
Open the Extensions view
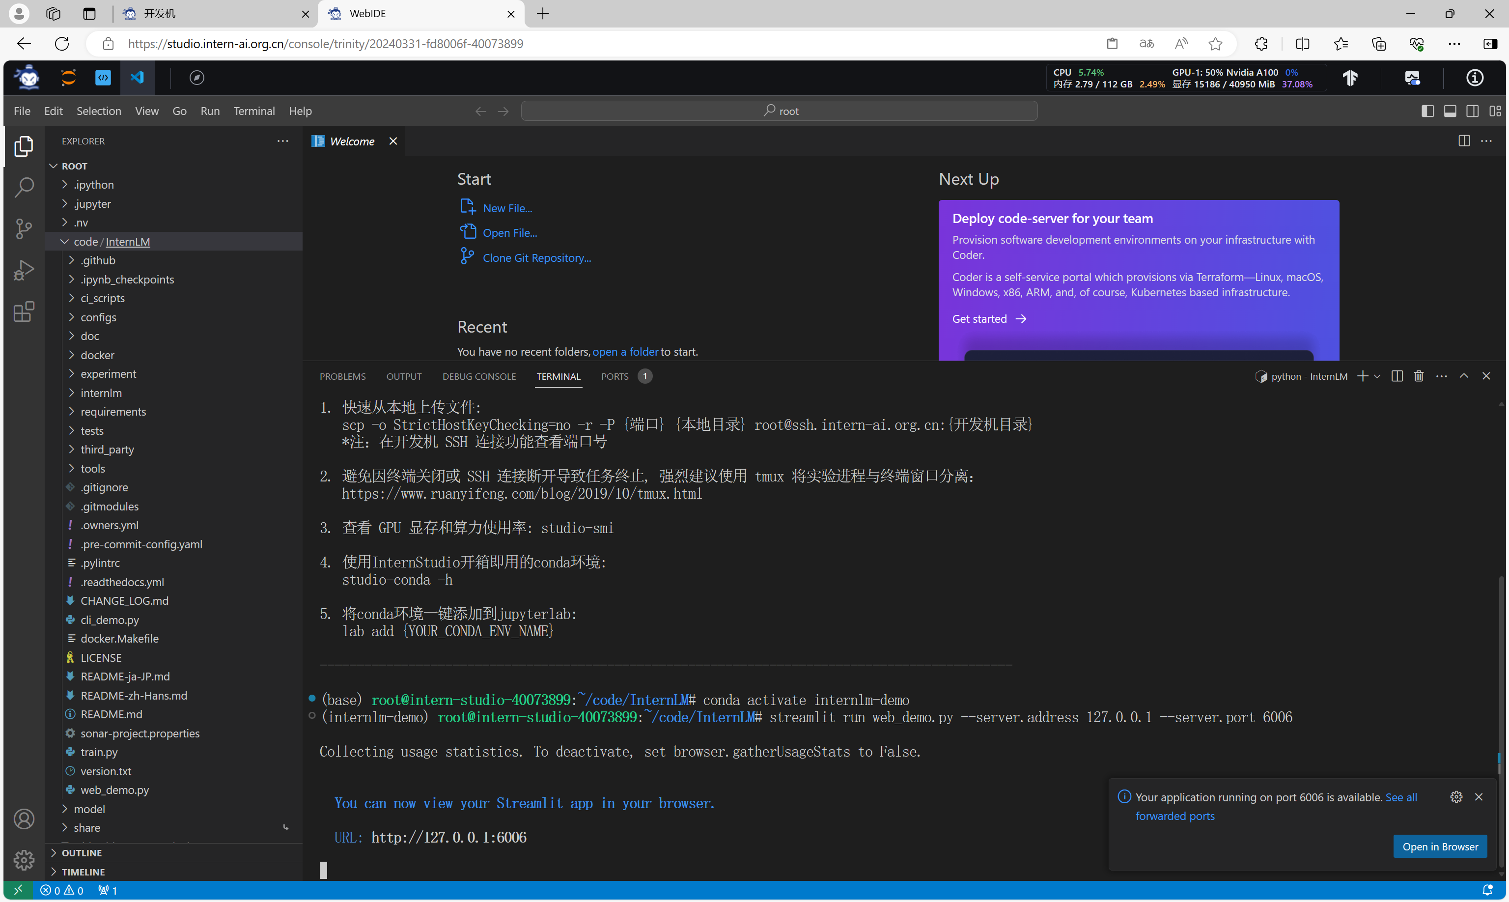click(24, 312)
